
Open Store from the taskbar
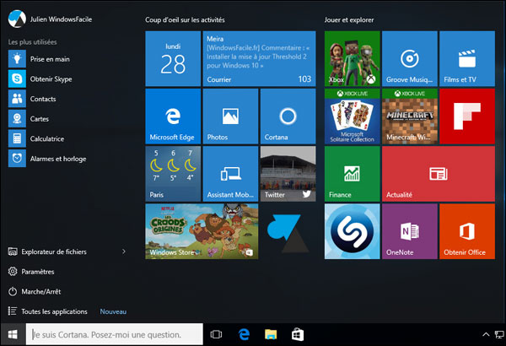click(298, 335)
